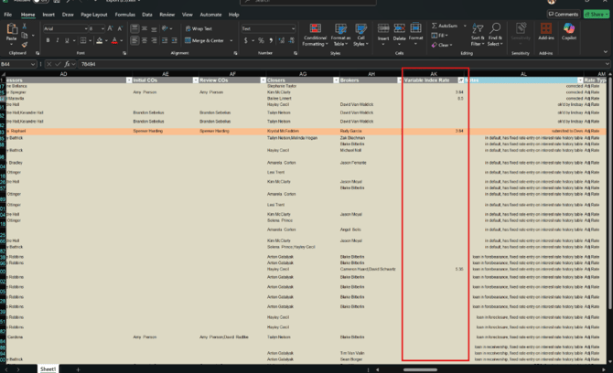Increase font size with the larger A icon

pyautogui.click(x=110, y=28)
